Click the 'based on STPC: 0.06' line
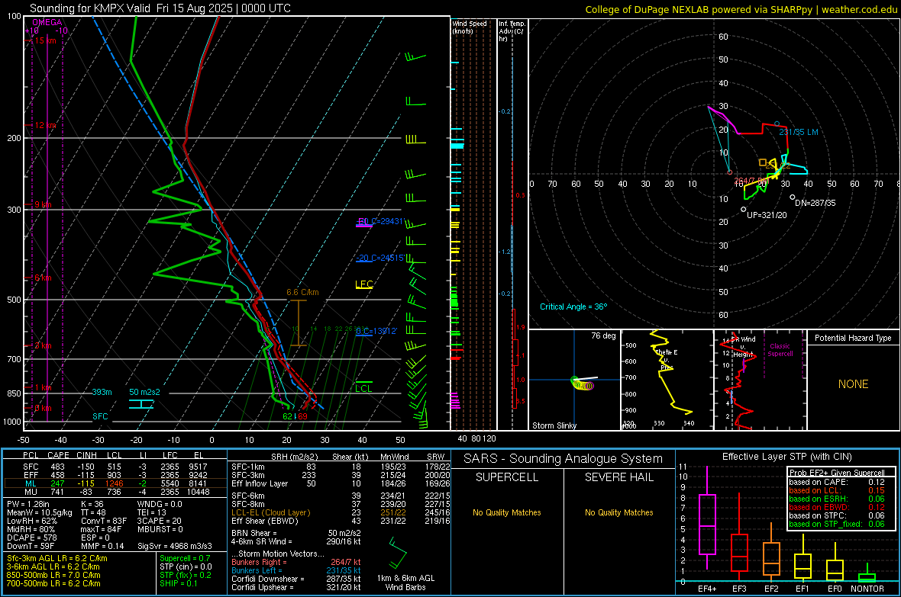The image size is (901, 597). pos(837,515)
